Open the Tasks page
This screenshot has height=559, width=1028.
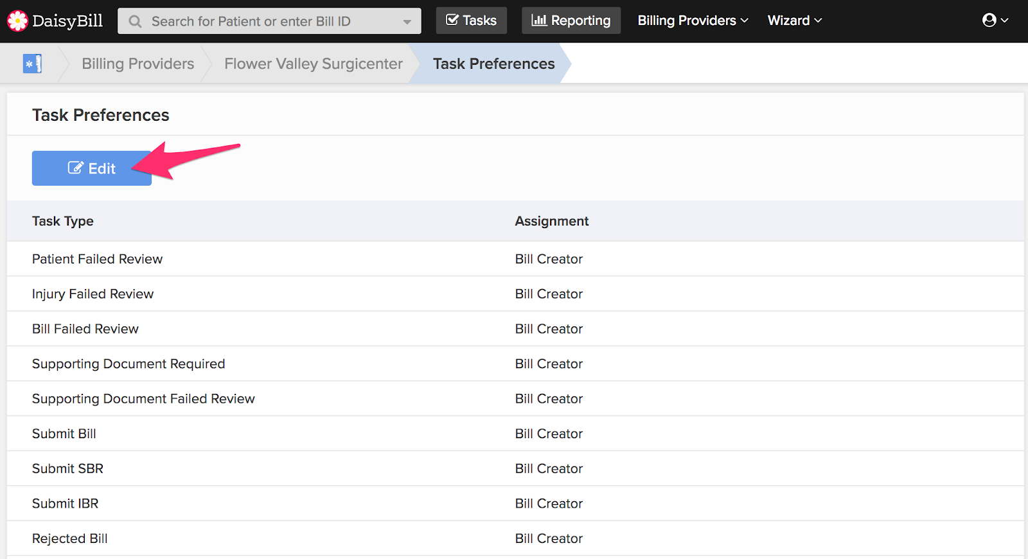click(x=472, y=21)
